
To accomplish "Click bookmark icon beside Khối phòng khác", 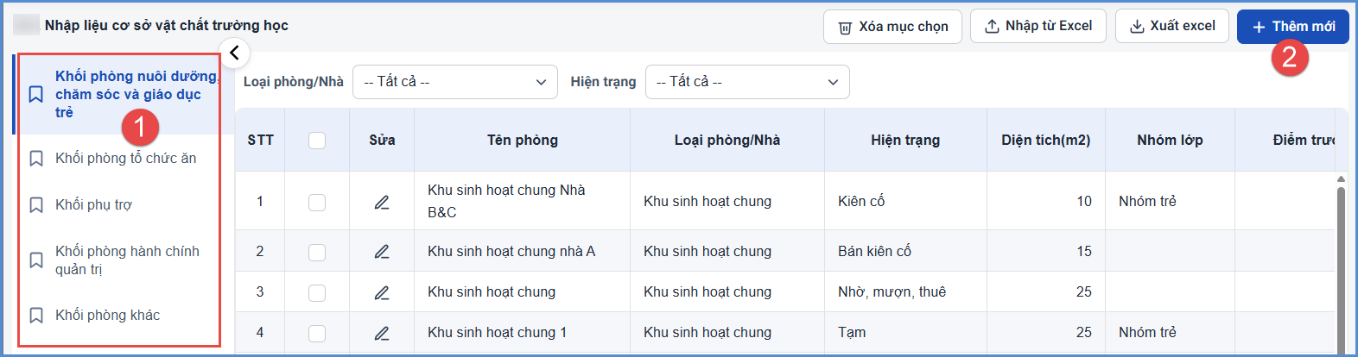I will pos(36,316).
